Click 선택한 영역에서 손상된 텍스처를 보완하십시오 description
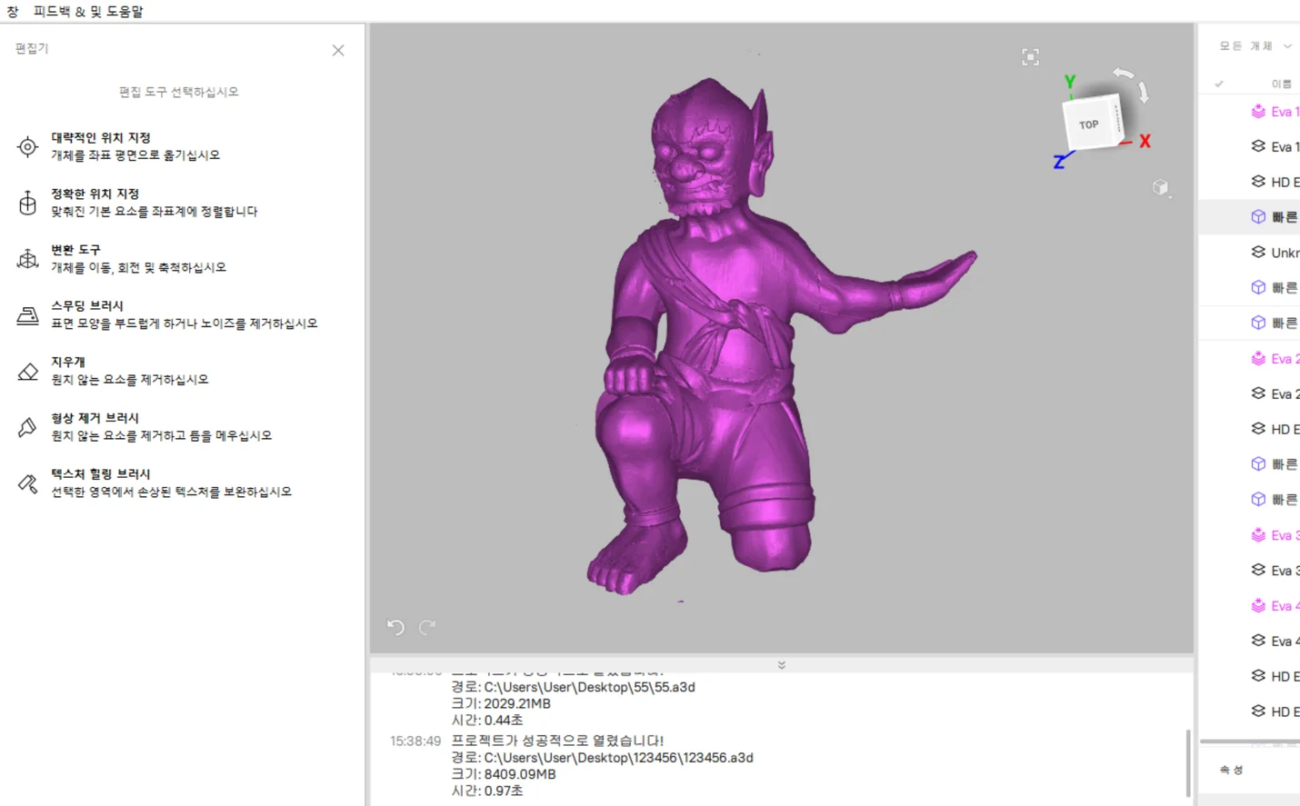Screen dimensions: 1300x806 point(172,492)
